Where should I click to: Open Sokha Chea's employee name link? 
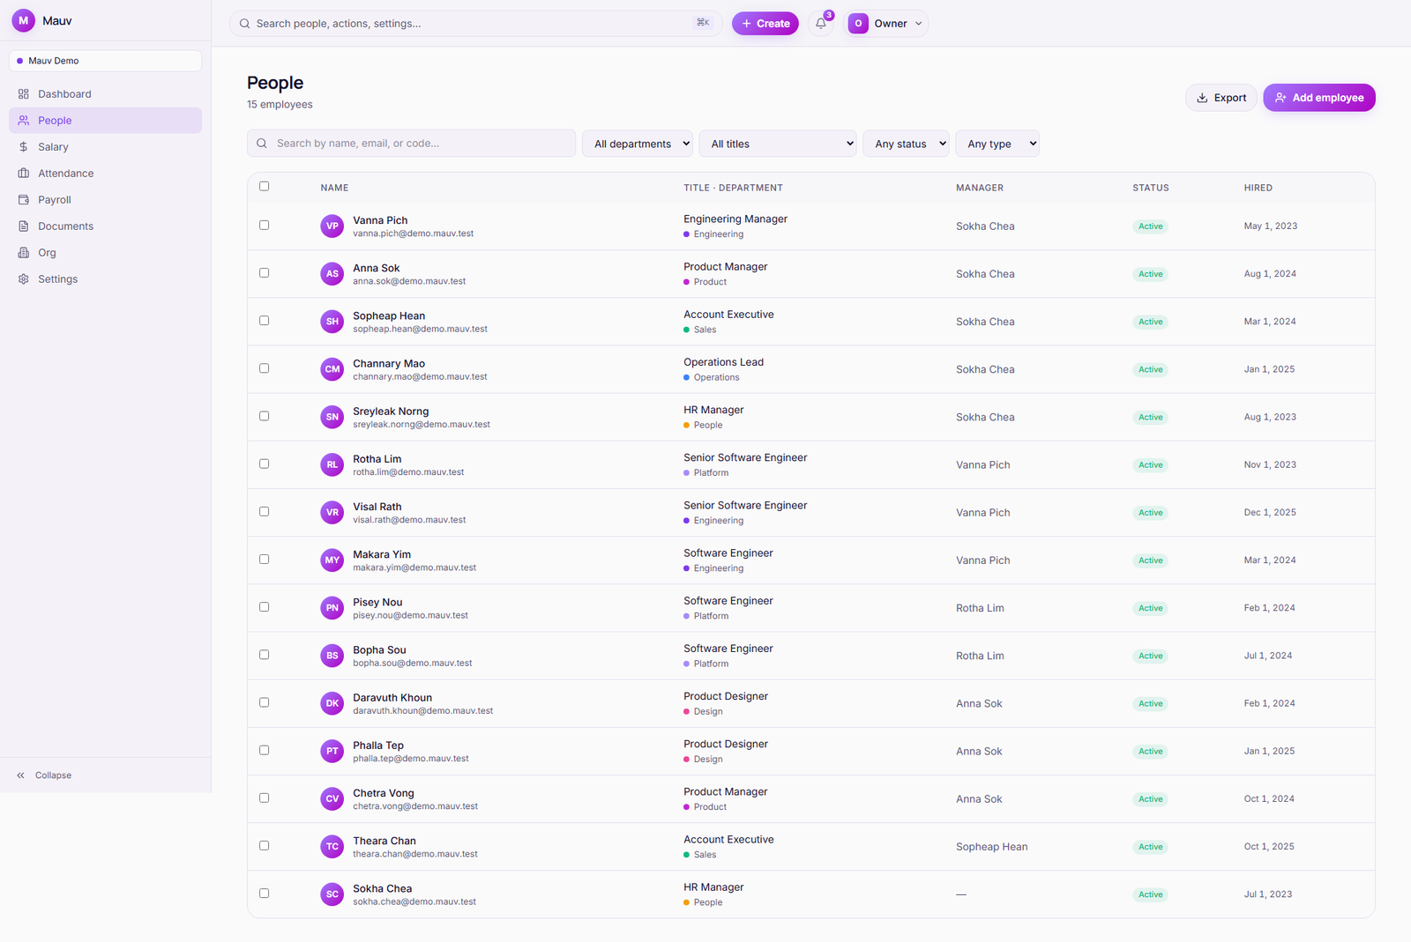pyautogui.click(x=383, y=888)
